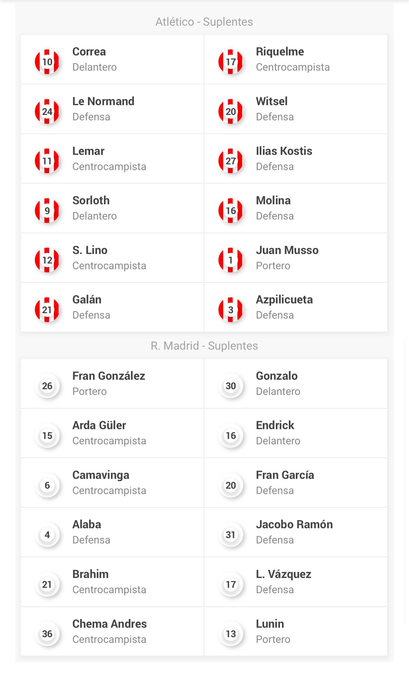Select the Chema Andres player card

[112, 631]
